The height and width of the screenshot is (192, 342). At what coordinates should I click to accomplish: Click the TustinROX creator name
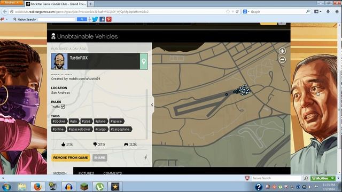pos(79,58)
